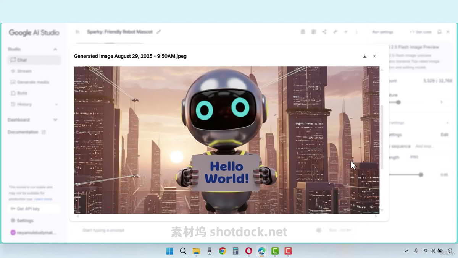Download the generated image

point(364,56)
